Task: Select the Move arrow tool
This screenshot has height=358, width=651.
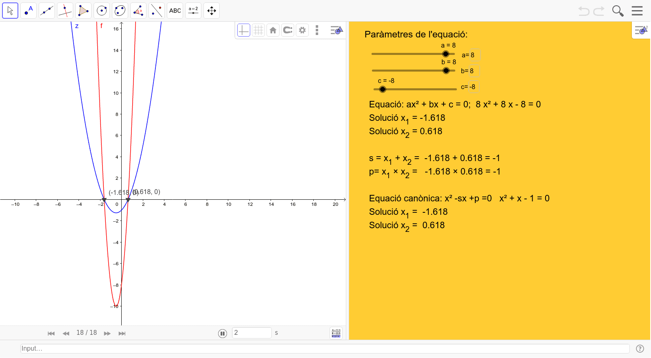Action: click(x=10, y=11)
